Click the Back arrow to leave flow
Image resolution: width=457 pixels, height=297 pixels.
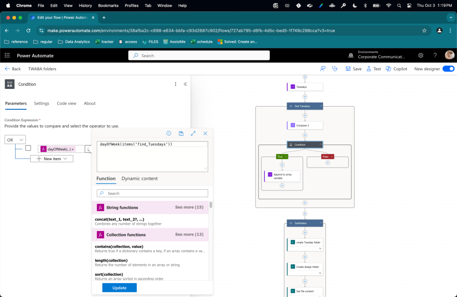tap(12, 69)
